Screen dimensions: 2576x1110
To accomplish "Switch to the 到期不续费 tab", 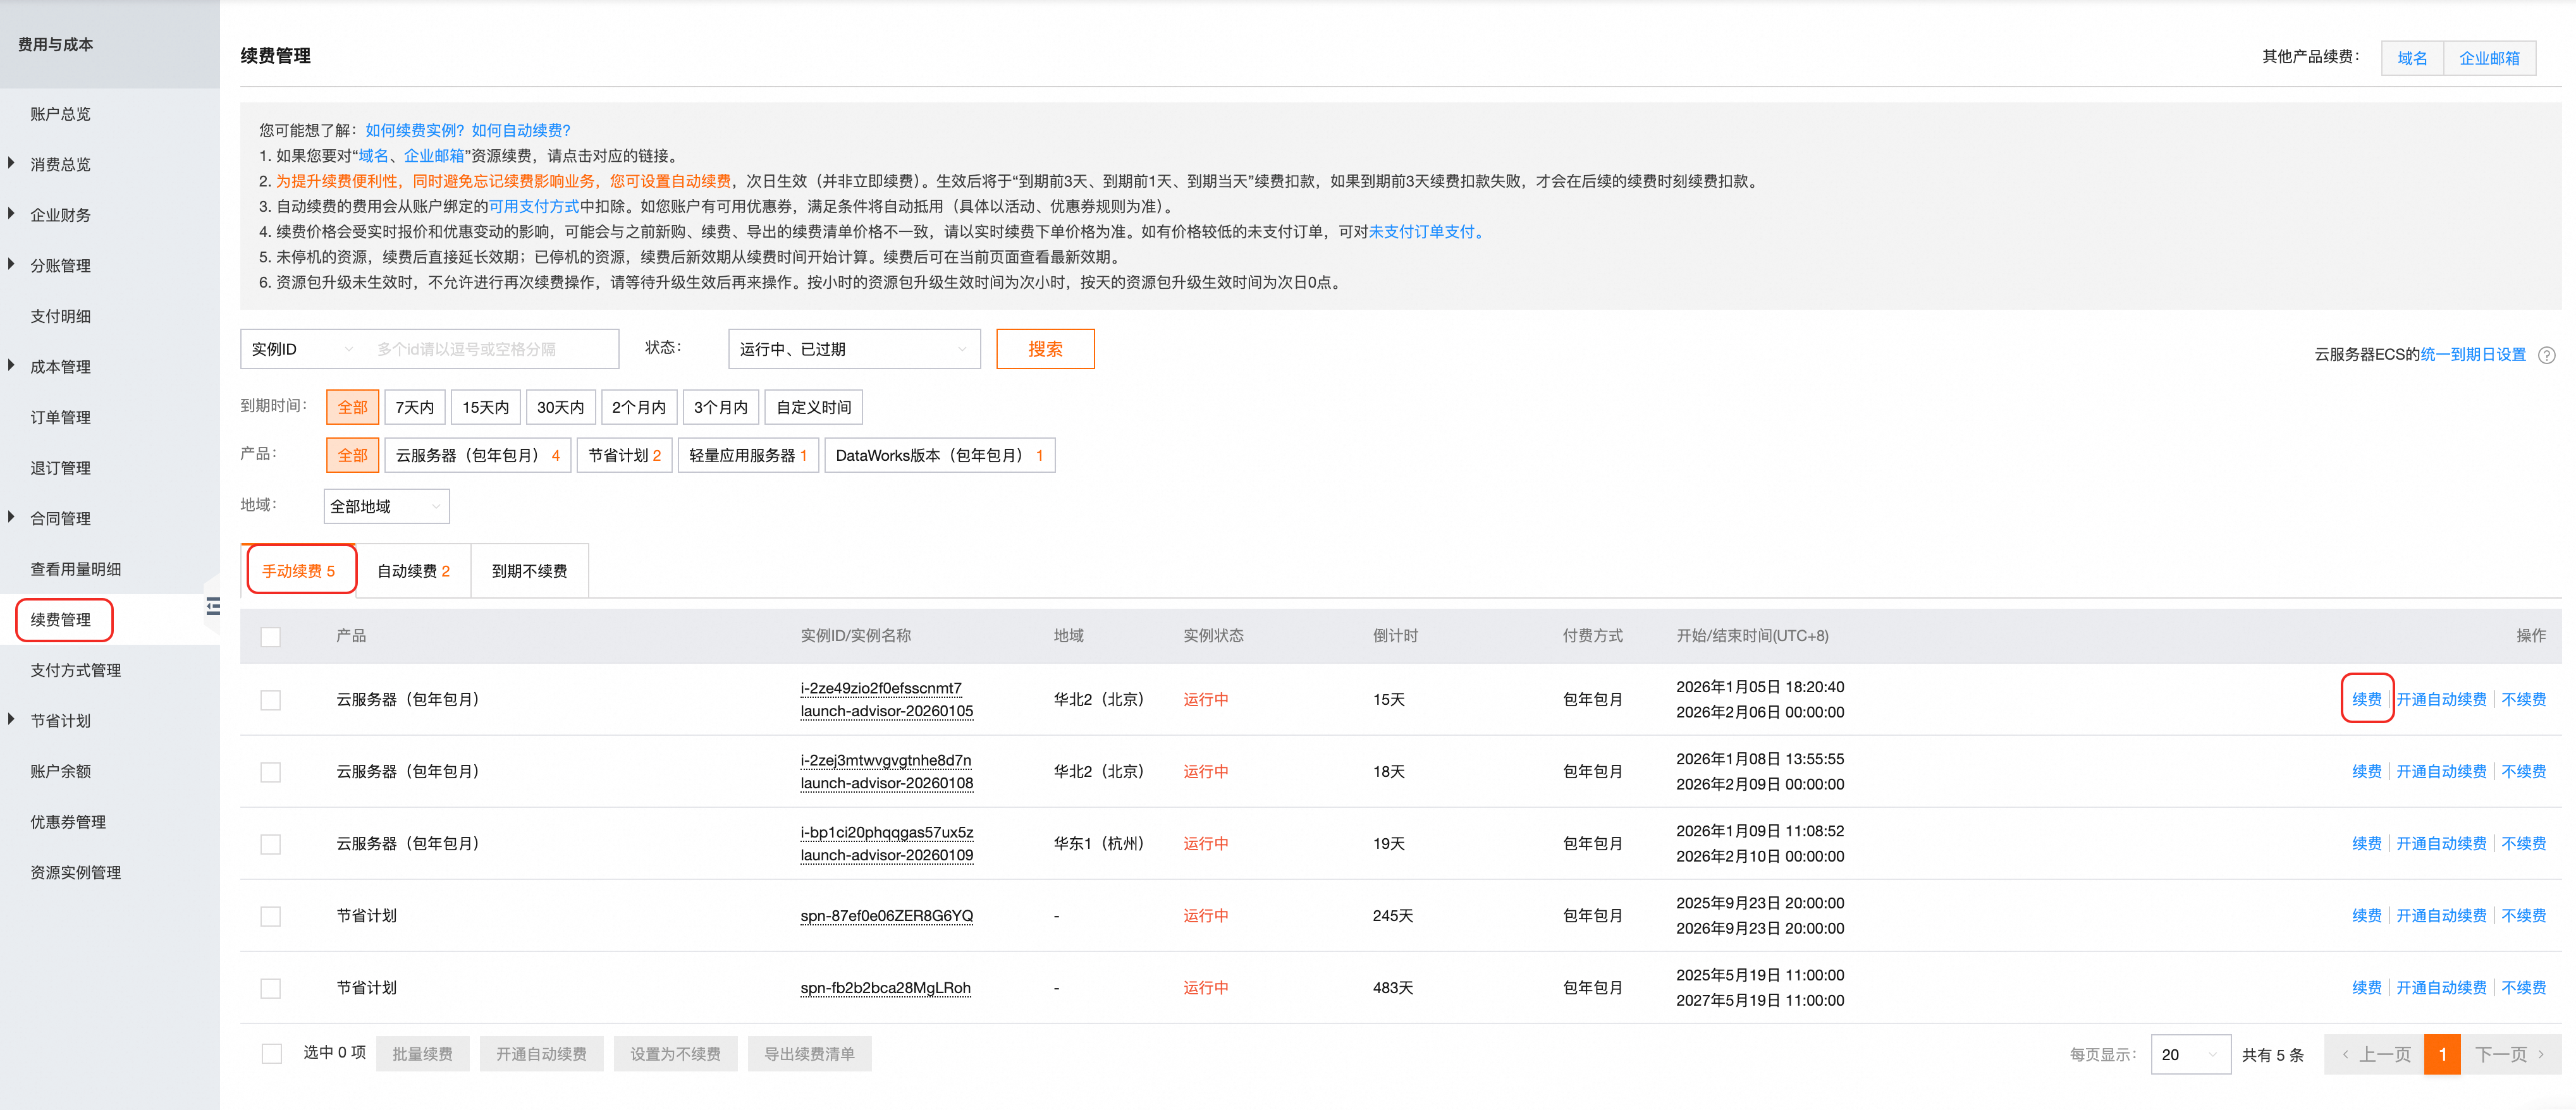I will (x=529, y=571).
